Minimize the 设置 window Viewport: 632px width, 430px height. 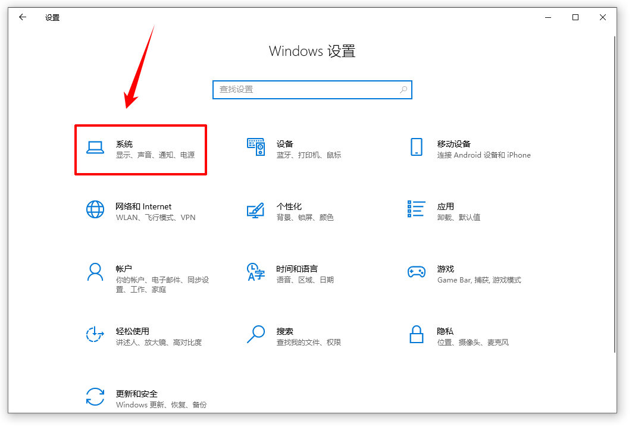(548, 17)
